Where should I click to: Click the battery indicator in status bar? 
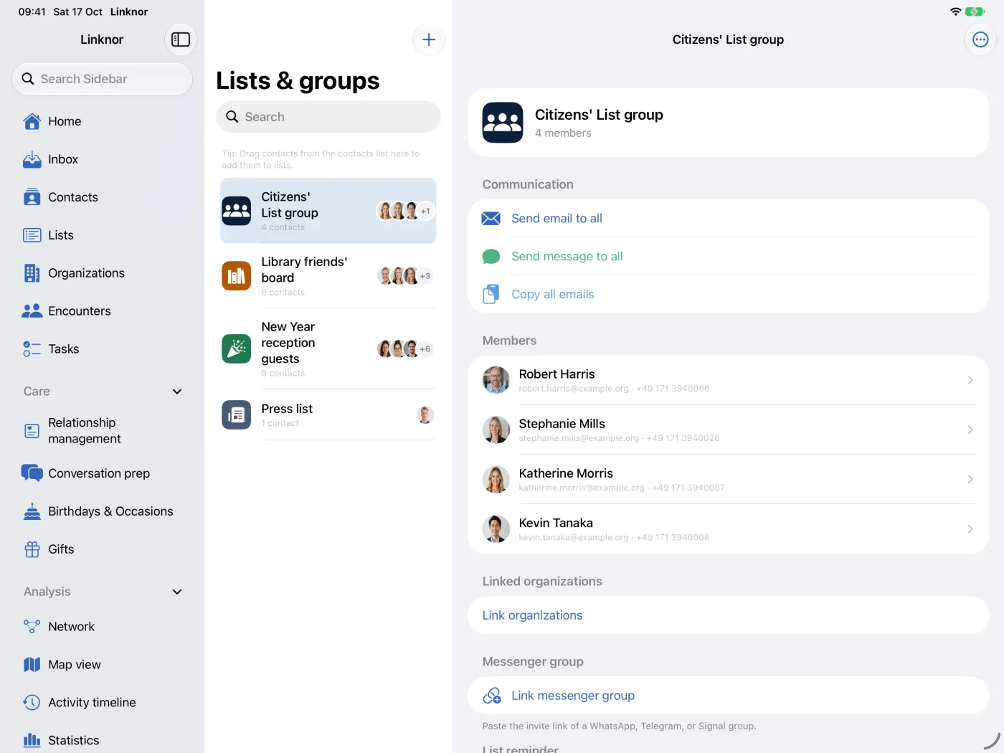(975, 11)
